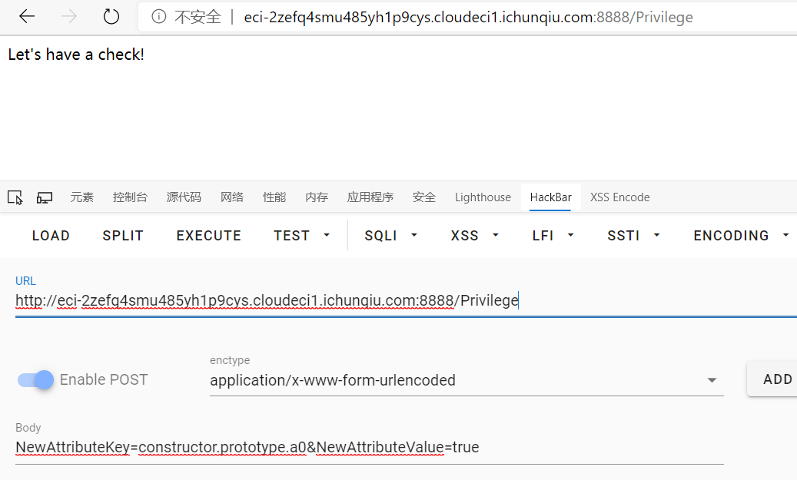The width and height of the screenshot is (797, 480).
Task: Click into the Body input field
Action: 369,447
